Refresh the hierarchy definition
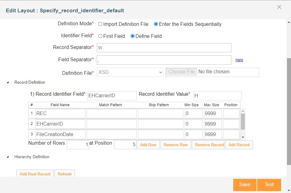 pyautogui.click(x=65, y=174)
